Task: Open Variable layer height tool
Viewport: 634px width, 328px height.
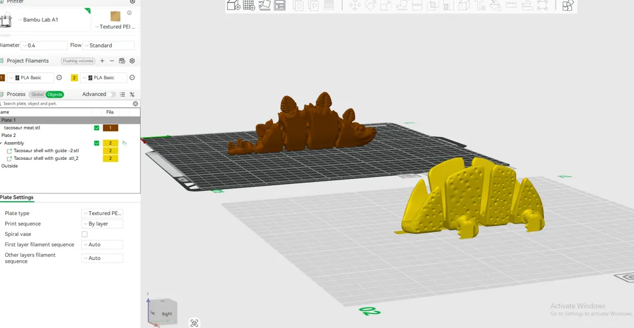Action: point(328,5)
